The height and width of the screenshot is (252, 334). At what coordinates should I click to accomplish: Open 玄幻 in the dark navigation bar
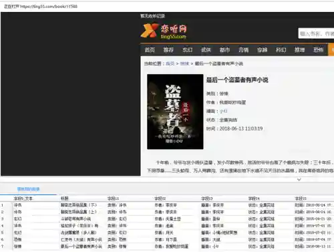187,50
